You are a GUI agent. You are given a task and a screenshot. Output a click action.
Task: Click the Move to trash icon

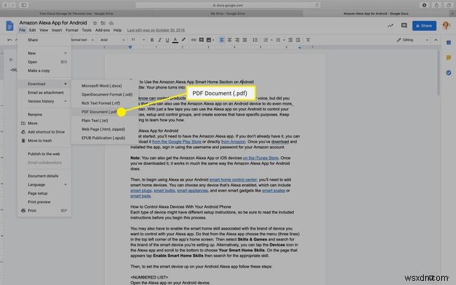(x=22, y=140)
